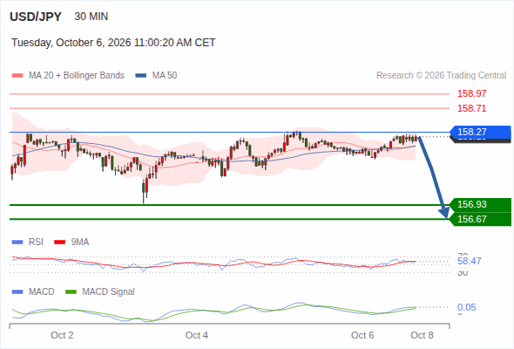514x349 pixels.
Task: Click the 158.27 pivot price tag
Action: (x=481, y=132)
